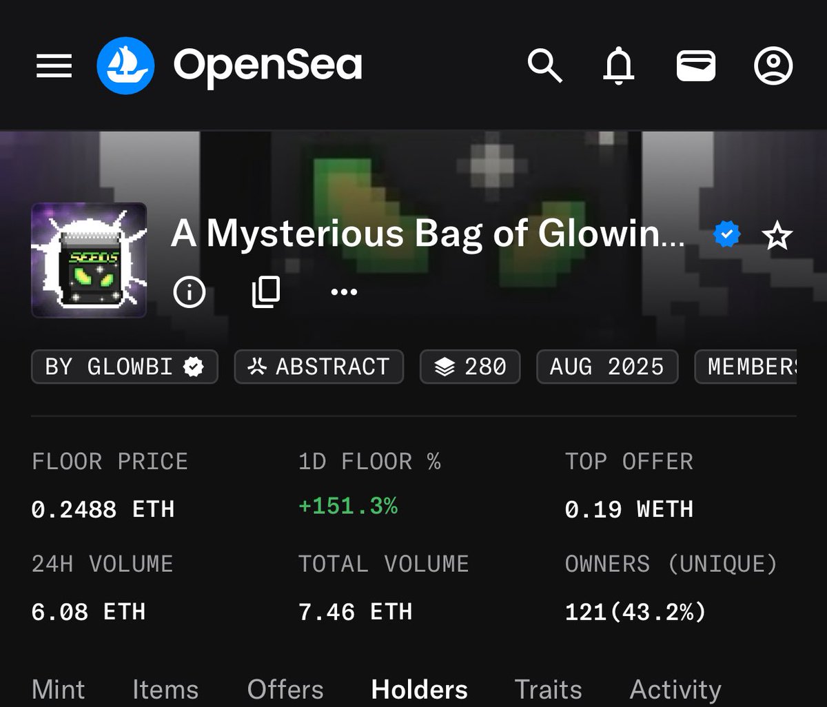Click 24H volume value 6.08 ETH

[88, 612]
